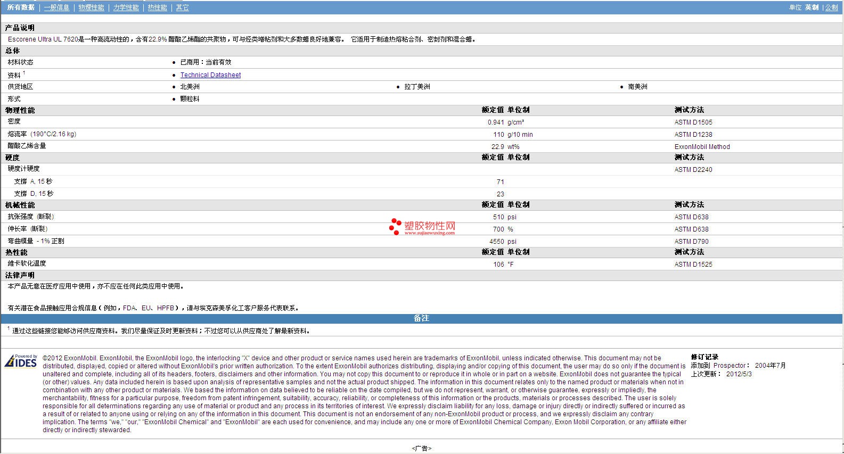The width and height of the screenshot is (844, 454).
Task: Click the 产品说明 section header
Action: tap(20, 28)
